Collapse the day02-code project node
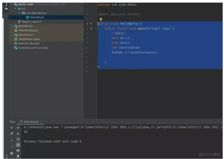The width and height of the screenshot is (224, 159). (11, 4)
